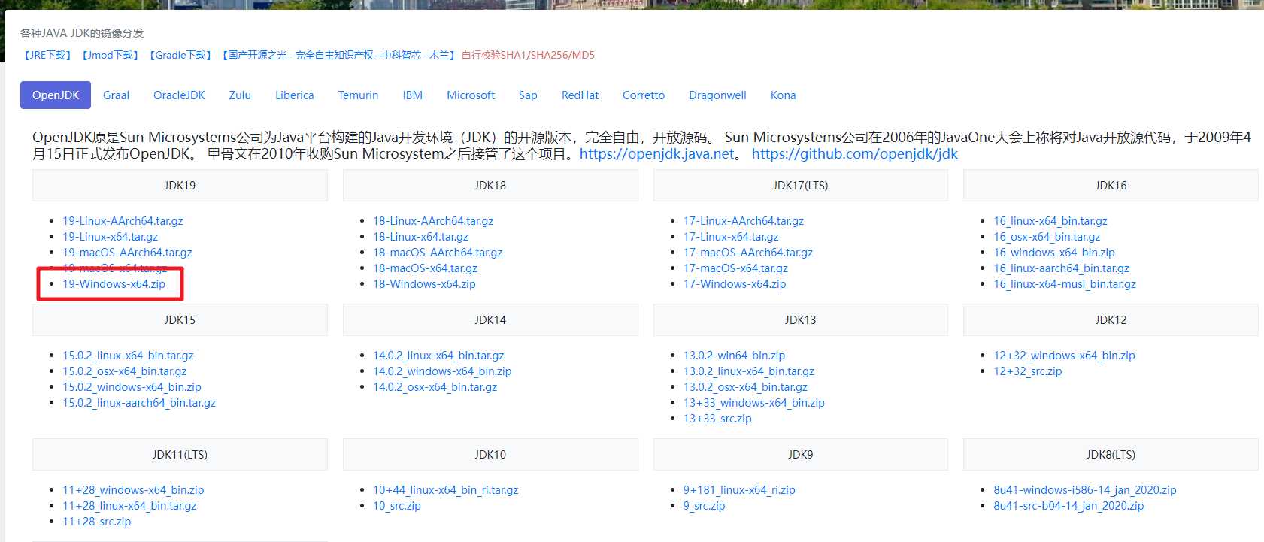Switch to the OracleJDK tab
The width and height of the screenshot is (1264, 542).
click(179, 95)
